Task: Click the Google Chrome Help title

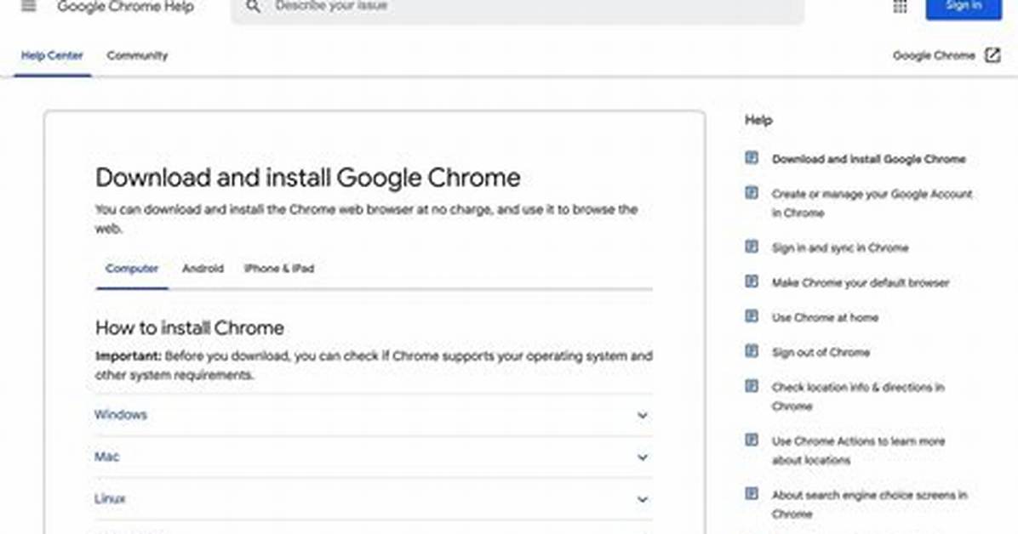Action: tap(125, 7)
